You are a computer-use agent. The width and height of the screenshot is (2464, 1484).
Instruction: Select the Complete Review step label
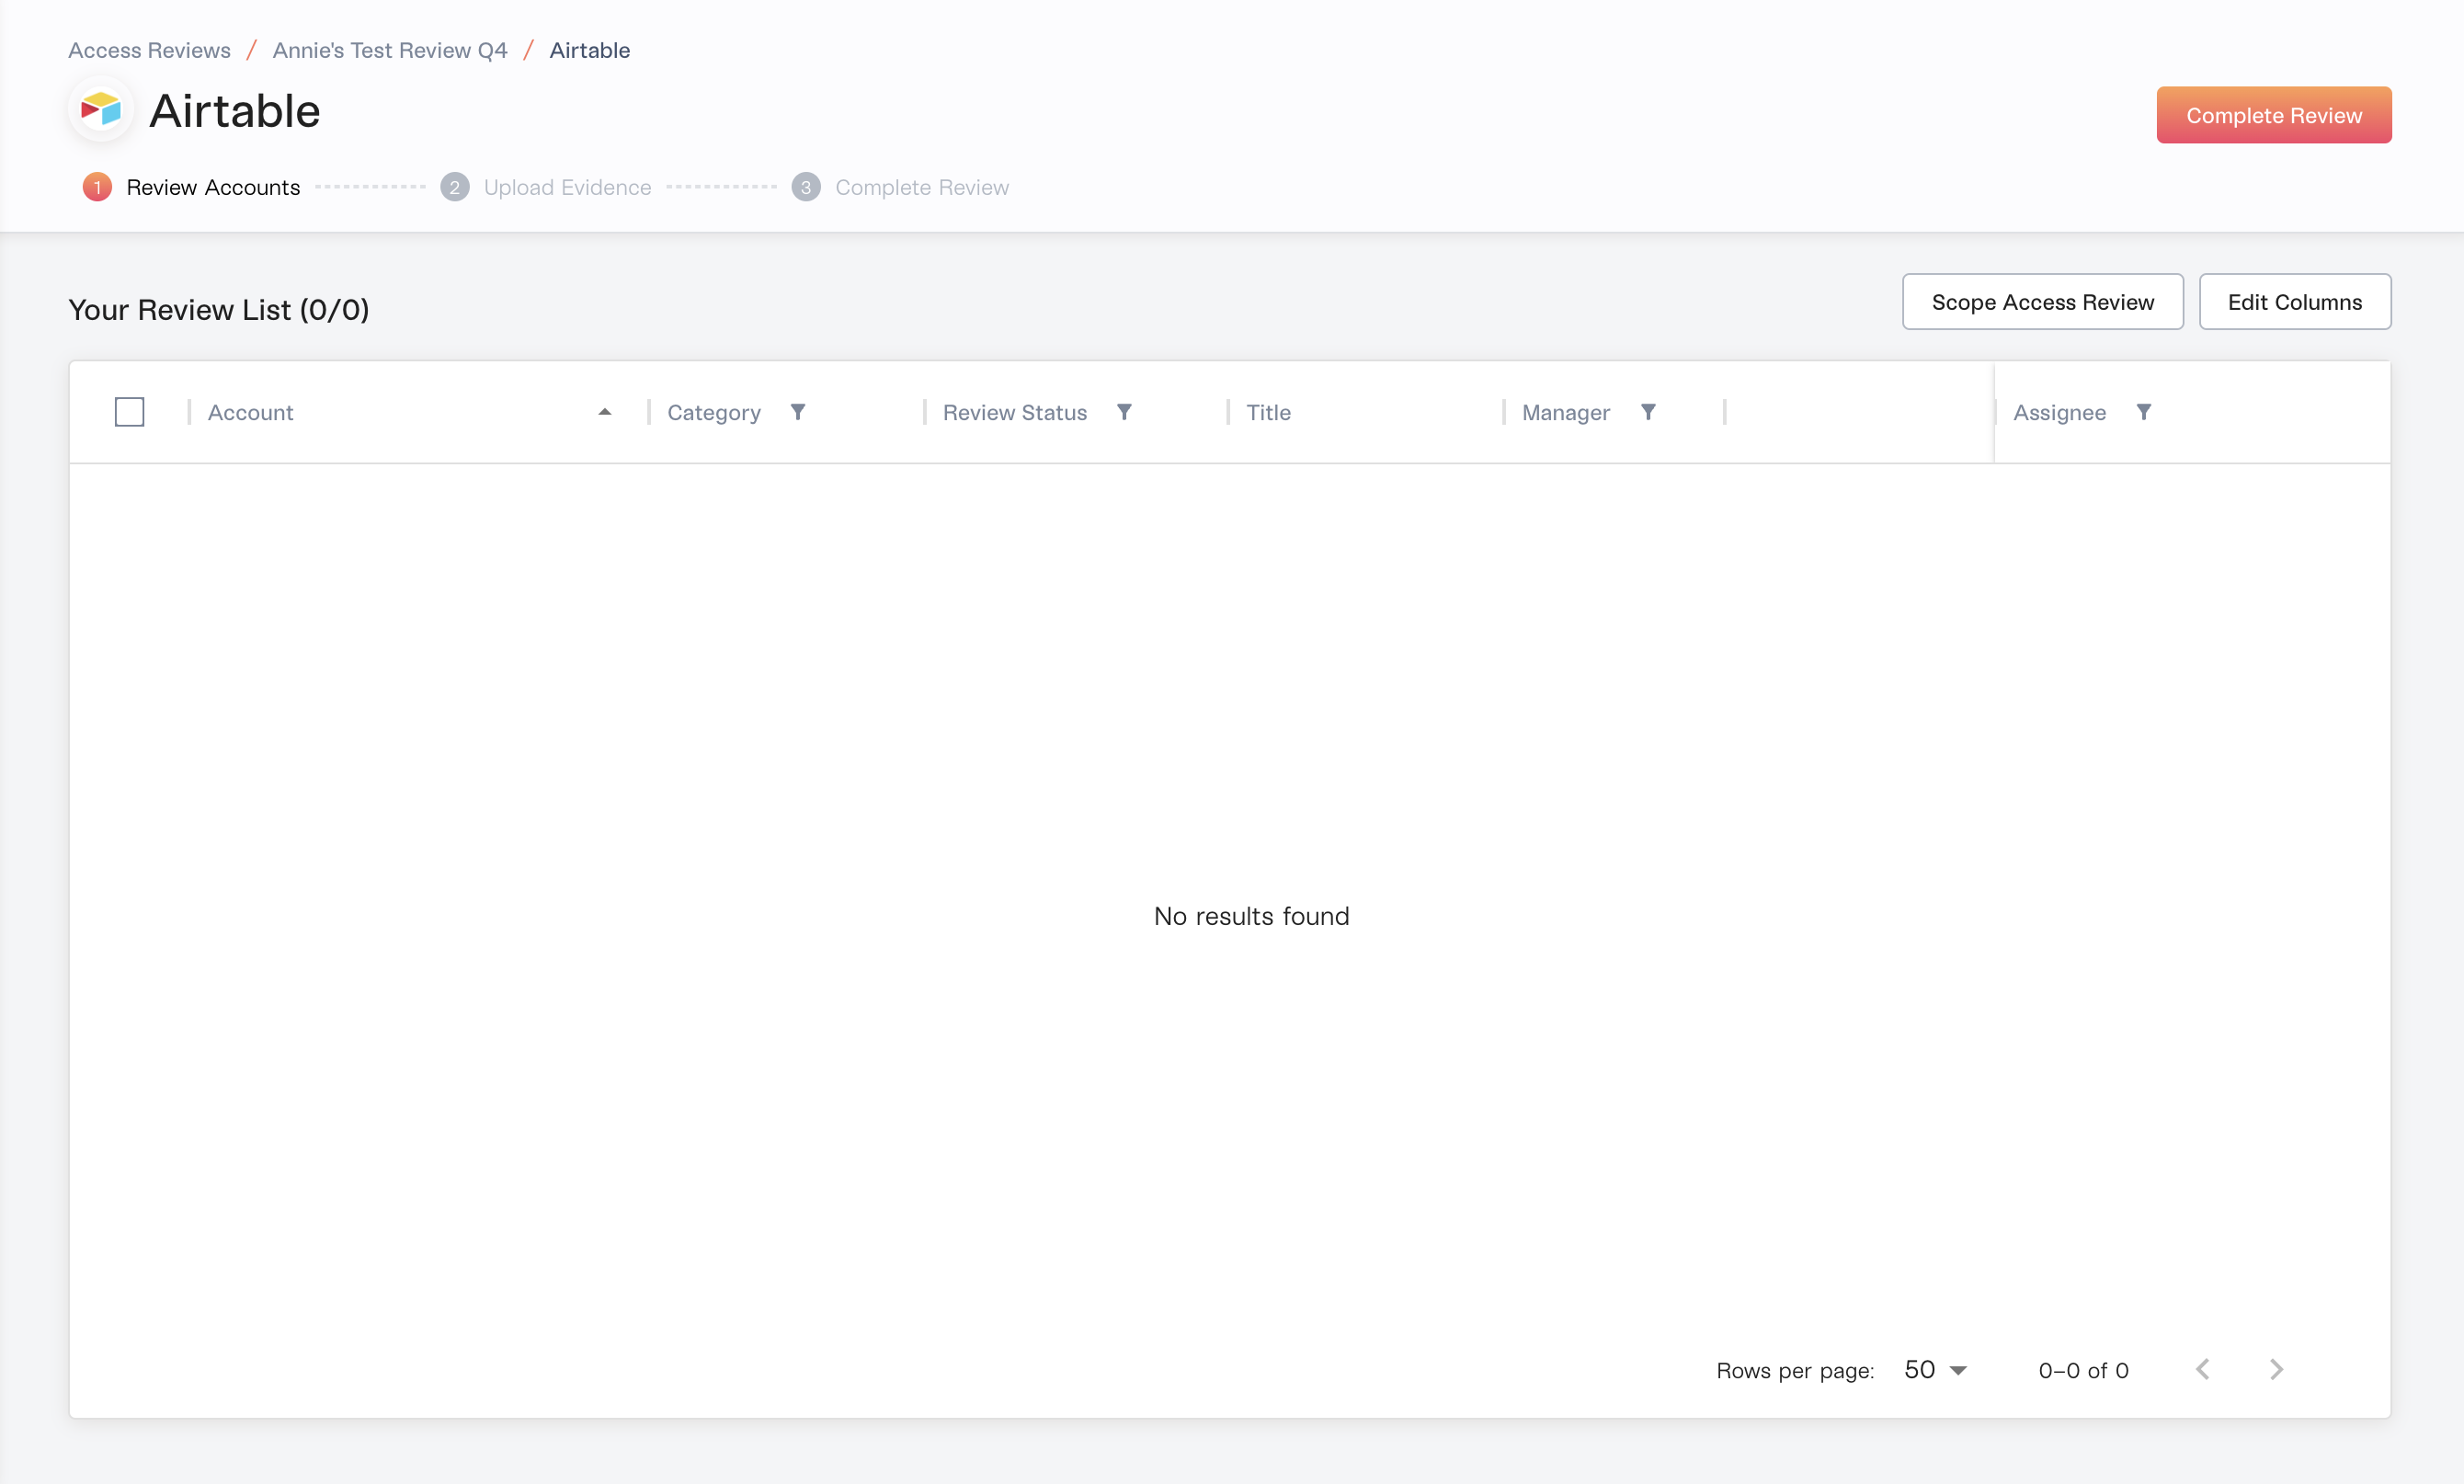922,187
